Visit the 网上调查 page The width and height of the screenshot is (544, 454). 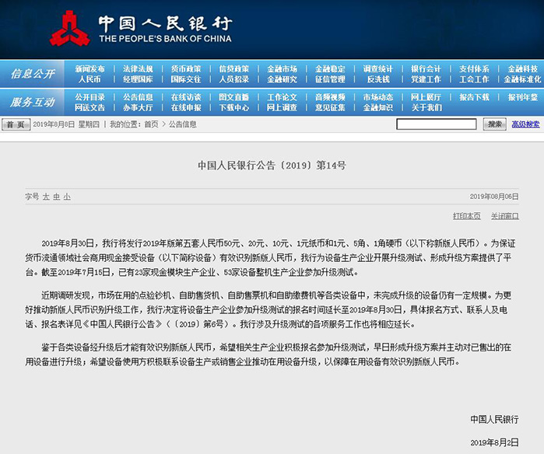pyautogui.click(x=282, y=108)
